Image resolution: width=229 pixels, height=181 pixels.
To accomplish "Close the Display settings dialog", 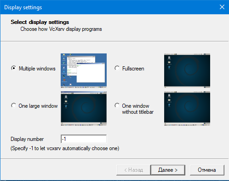I will click(x=222, y=7).
